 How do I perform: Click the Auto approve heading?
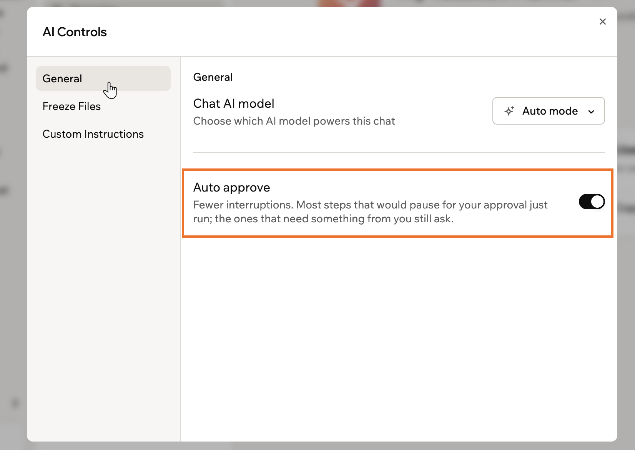231,187
